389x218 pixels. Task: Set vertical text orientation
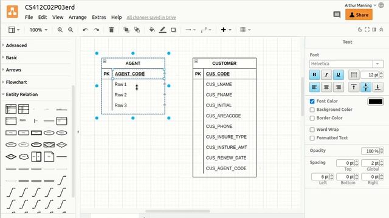pyautogui.click(x=354, y=74)
